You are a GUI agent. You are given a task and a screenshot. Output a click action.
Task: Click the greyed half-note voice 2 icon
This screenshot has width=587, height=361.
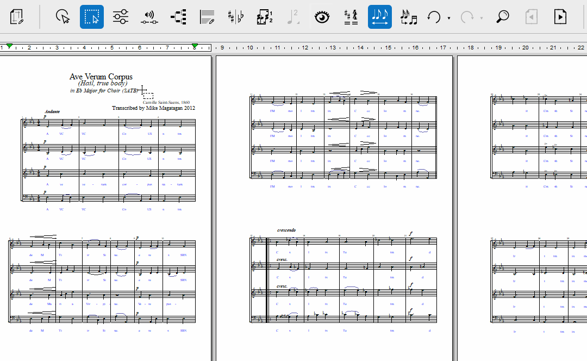(x=293, y=17)
